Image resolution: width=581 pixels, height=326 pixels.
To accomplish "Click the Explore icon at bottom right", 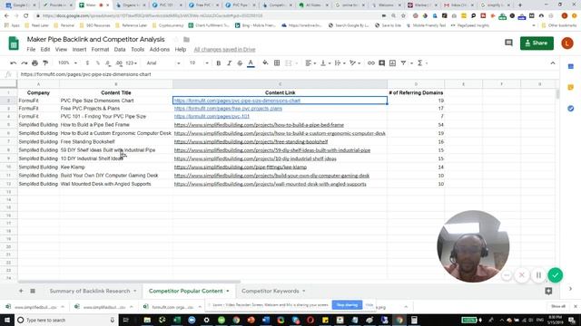I will tap(548, 292).
